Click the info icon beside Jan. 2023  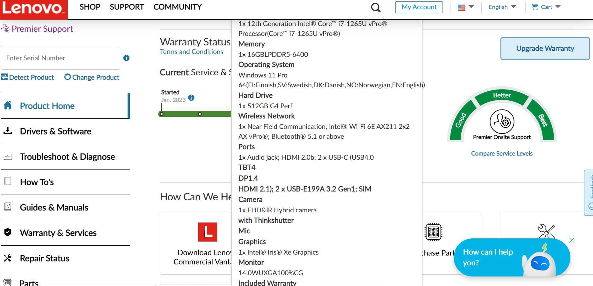(x=191, y=97)
